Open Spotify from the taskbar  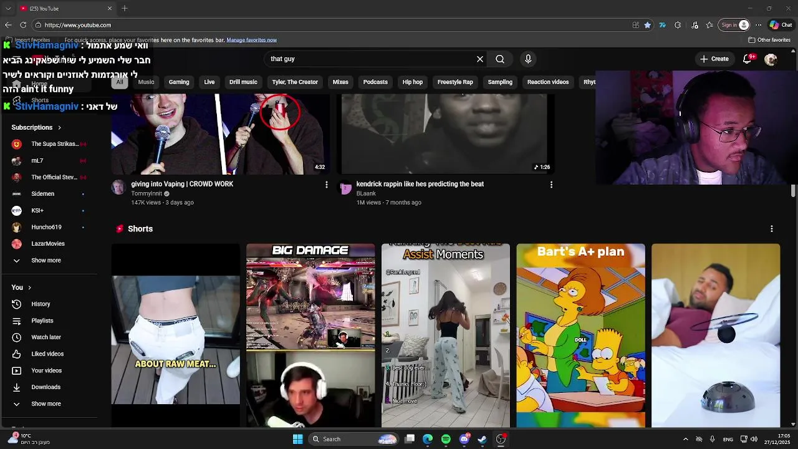point(446,439)
